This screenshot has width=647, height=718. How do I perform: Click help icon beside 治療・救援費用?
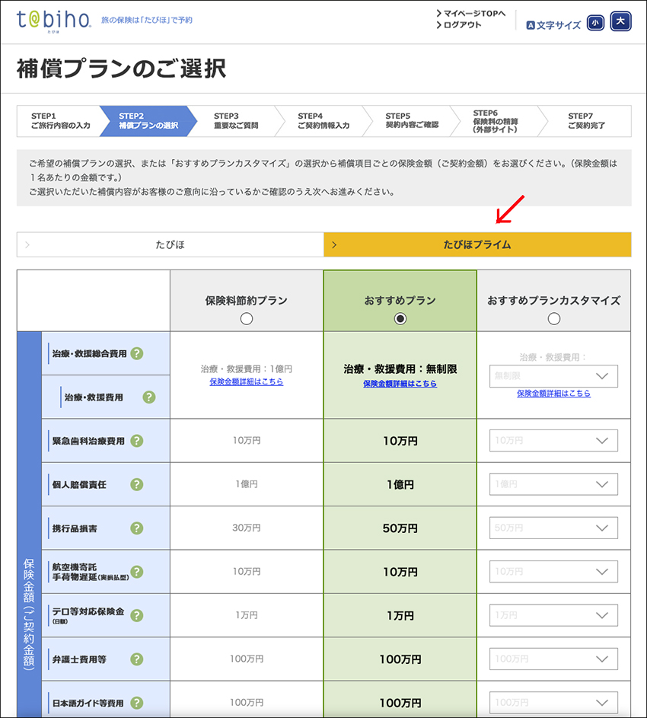[x=149, y=397]
